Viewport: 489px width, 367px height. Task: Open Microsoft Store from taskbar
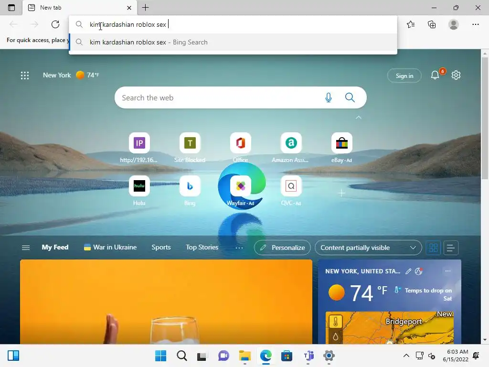(x=287, y=356)
